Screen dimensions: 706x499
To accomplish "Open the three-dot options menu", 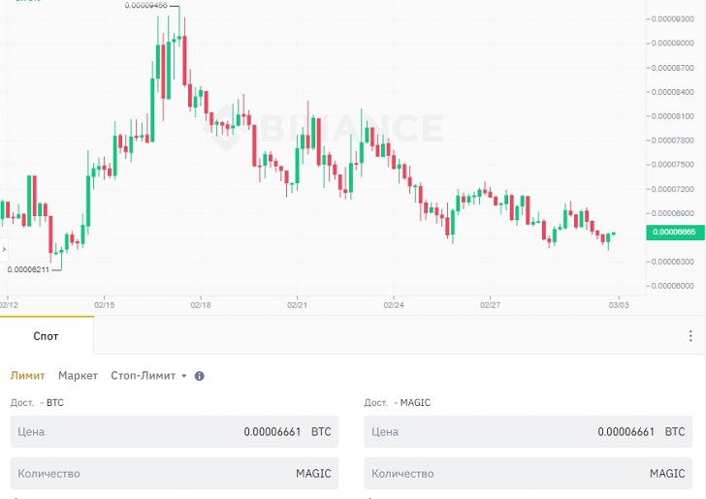I will coord(690,336).
